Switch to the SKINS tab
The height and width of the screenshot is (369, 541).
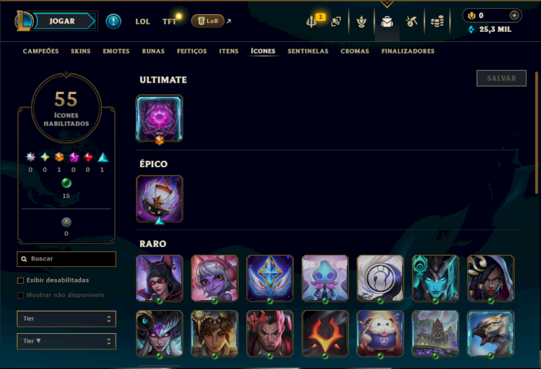click(80, 51)
